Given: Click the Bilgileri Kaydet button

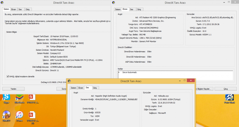Looking at the screenshot, I should [x=204, y=89].
